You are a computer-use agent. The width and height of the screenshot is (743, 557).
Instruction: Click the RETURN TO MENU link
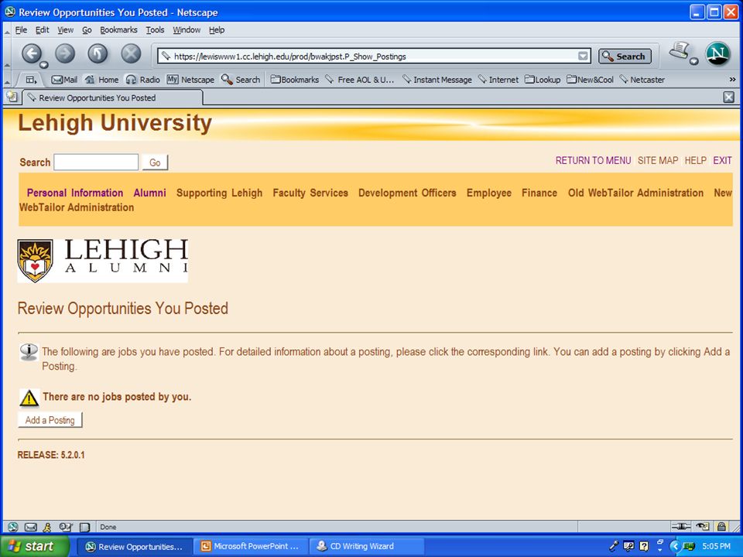(x=594, y=161)
